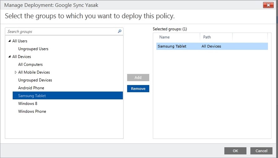Confirm deployment with OK
This screenshot has height=158, width=278.
coord(235,151)
